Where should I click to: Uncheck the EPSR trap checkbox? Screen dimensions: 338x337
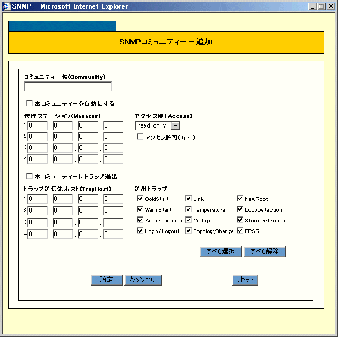240,231
